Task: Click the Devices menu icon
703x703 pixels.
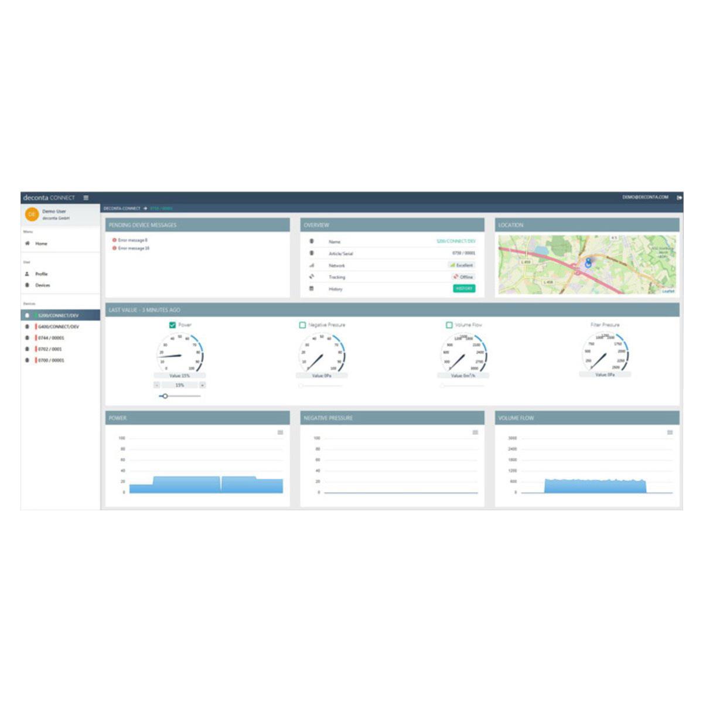Action: point(27,285)
